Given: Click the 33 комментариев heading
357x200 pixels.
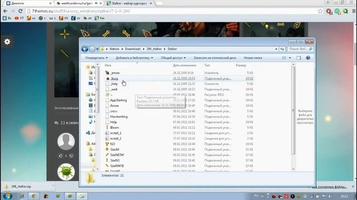Looking at the screenshot, I should pos(67,123).
